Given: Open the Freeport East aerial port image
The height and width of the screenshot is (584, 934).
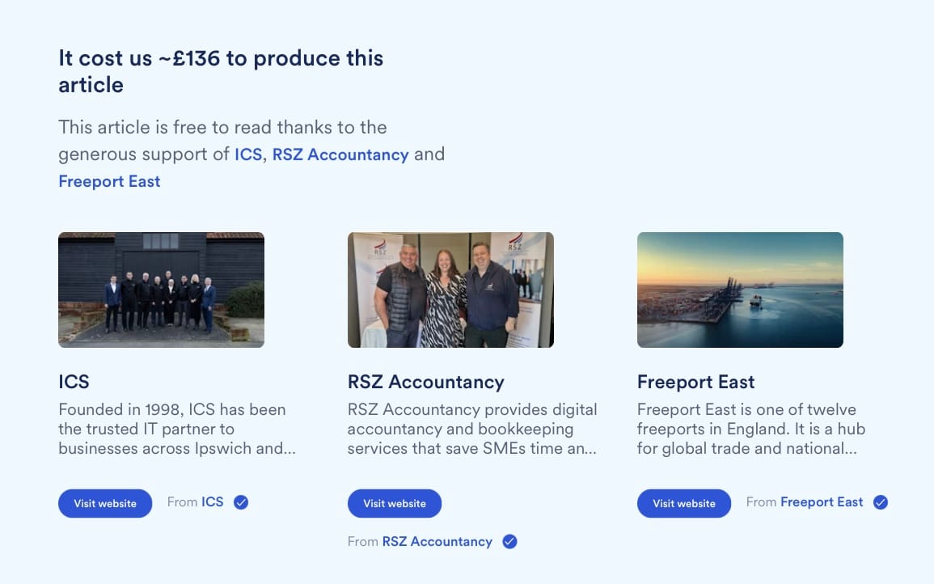Looking at the screenshot, I should [740, 290].
